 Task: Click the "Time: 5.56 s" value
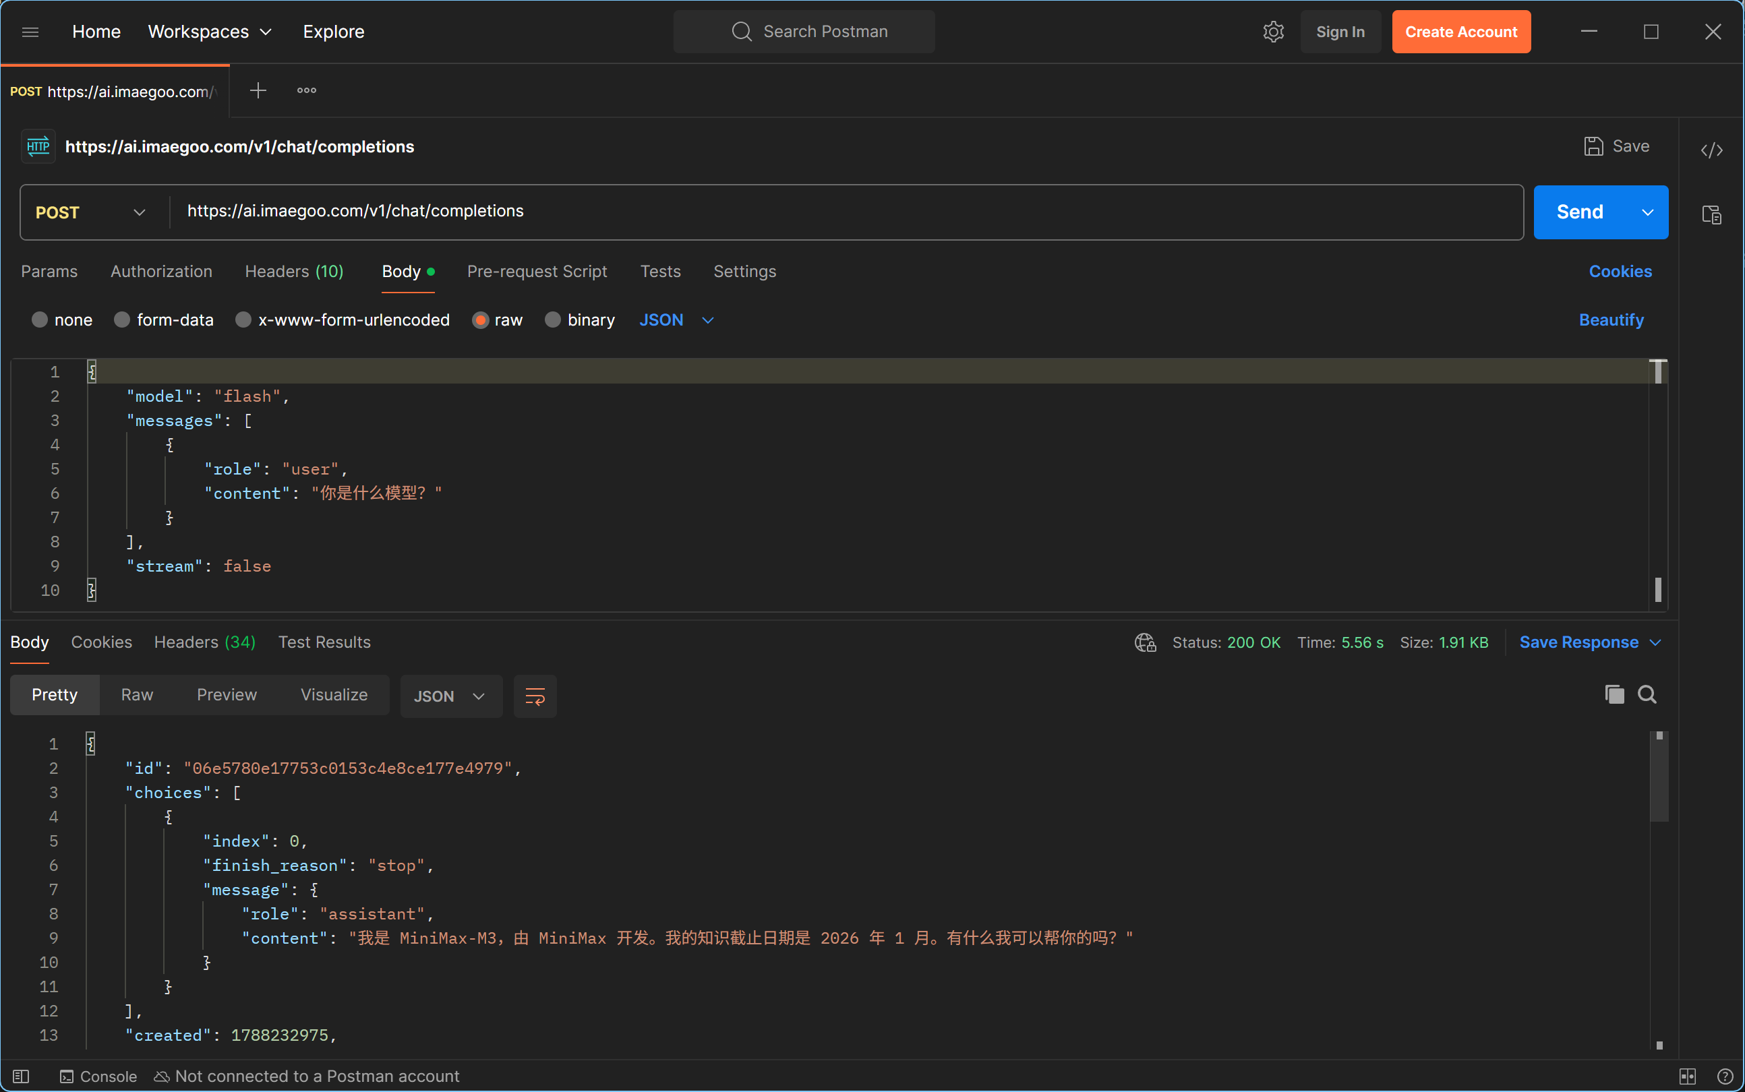1362,642
